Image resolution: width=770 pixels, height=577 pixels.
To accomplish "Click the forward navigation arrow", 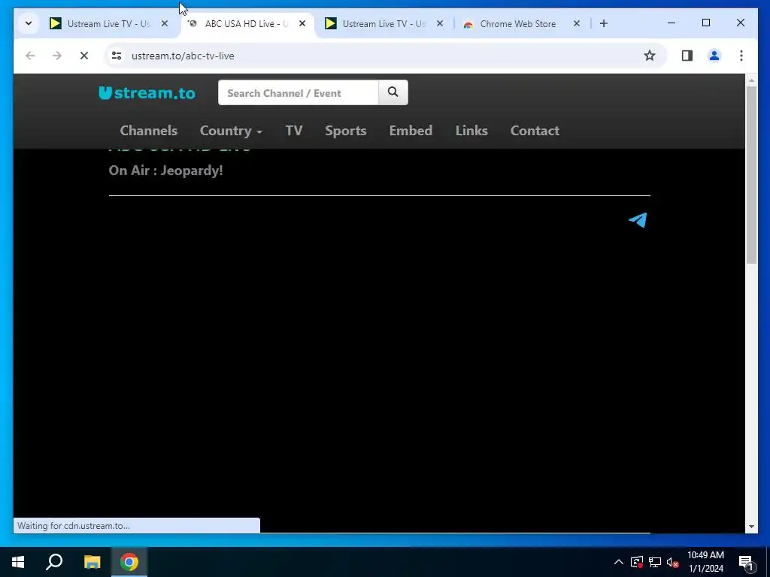I will coord(57,56).
